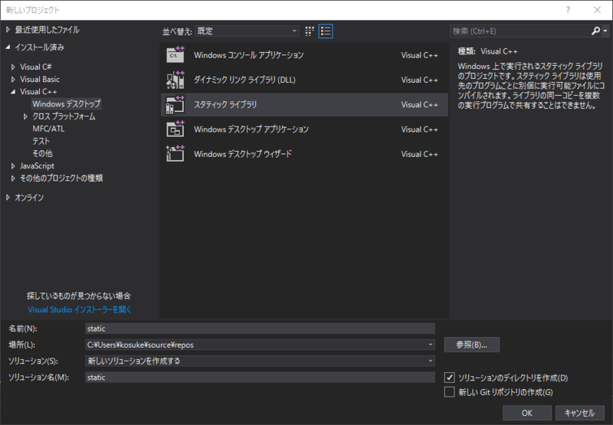Select Windows コンソール アプリケーション template
Viewport: 613px width, 425px height.
[x=304, y=55]
